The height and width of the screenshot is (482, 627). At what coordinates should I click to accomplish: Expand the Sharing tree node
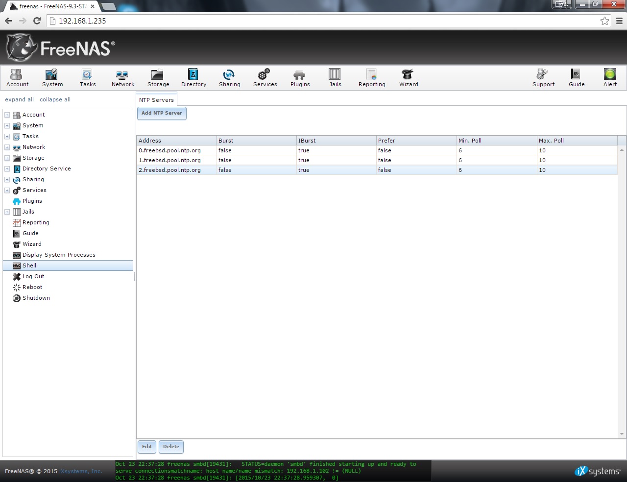pos(7,179)
